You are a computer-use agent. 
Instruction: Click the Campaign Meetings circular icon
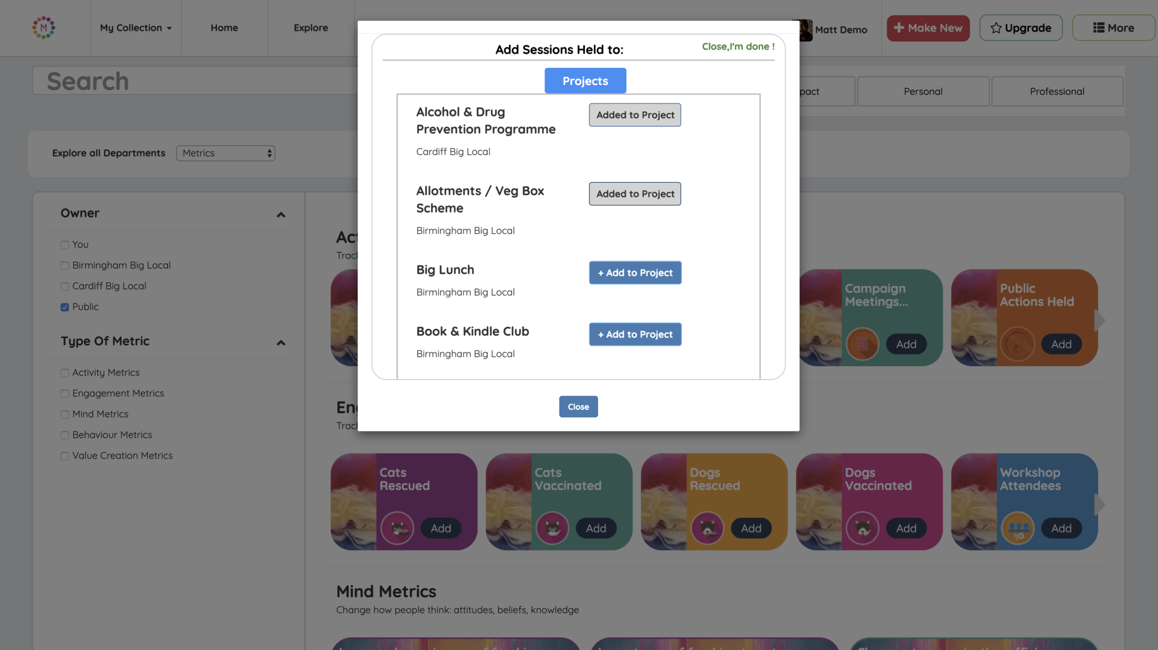click(x=862, y=344)
